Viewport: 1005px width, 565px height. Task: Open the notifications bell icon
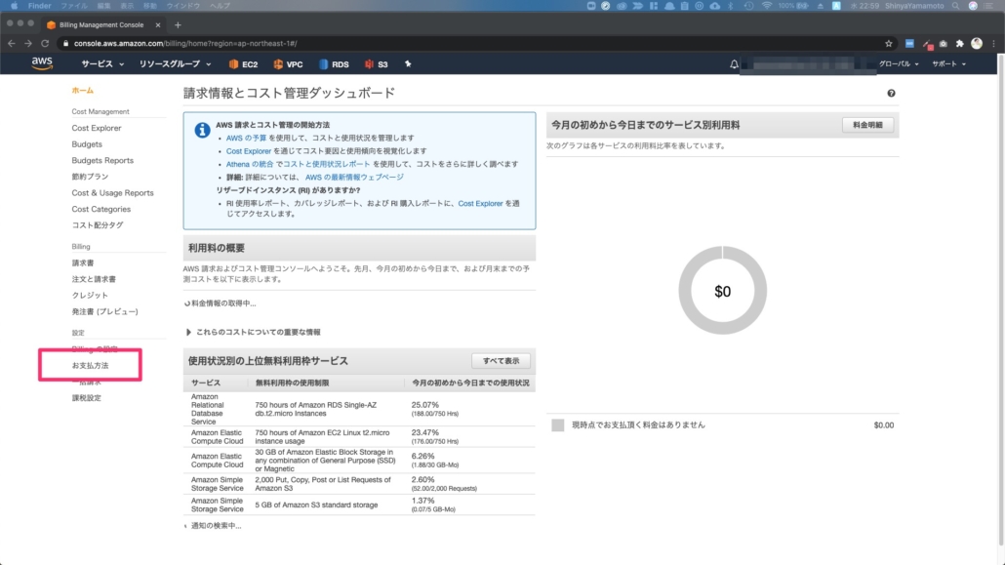pos(734,64)
